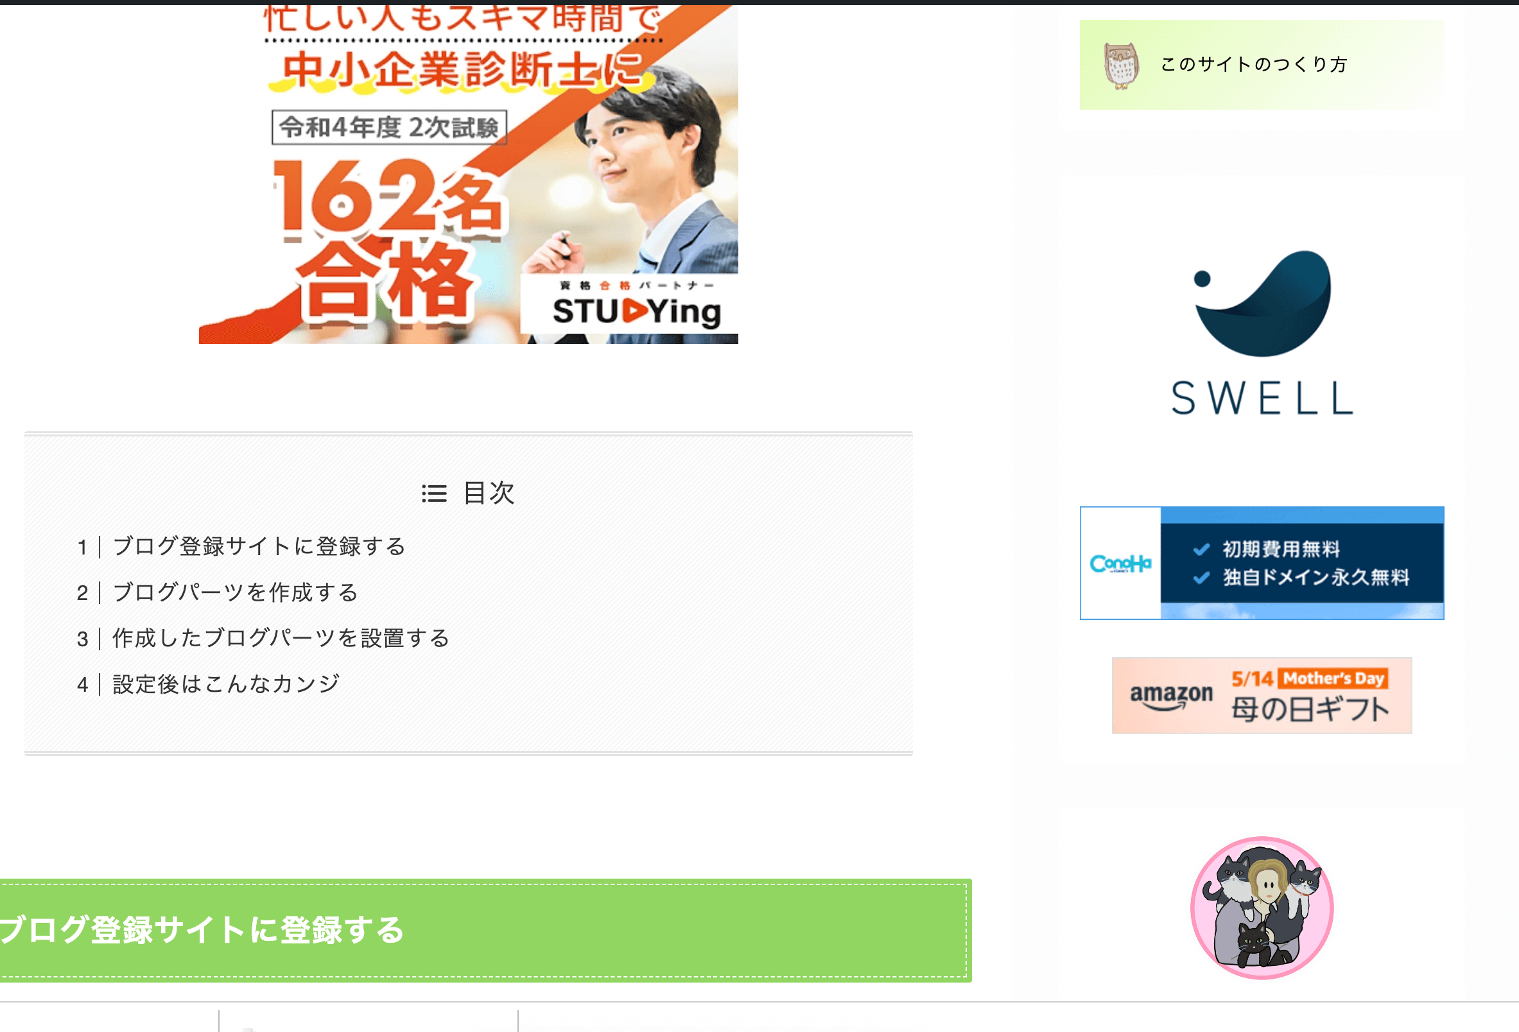Image resolution: width=1519 pixels, height=1032 pixels.
Task: Click the ConoHa logo in banner
Action: point(1120,563)
